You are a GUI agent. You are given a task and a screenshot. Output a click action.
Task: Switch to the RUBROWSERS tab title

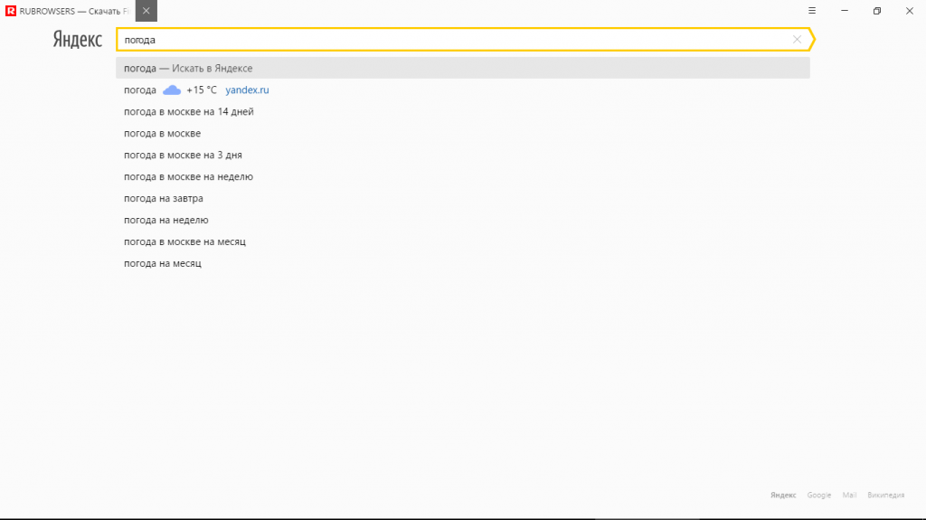pos(74,11)
